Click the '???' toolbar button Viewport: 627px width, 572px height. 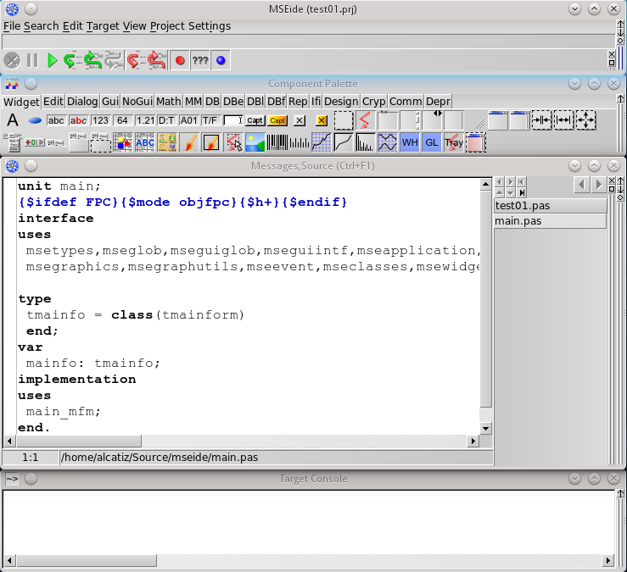(x=200, y=60)
